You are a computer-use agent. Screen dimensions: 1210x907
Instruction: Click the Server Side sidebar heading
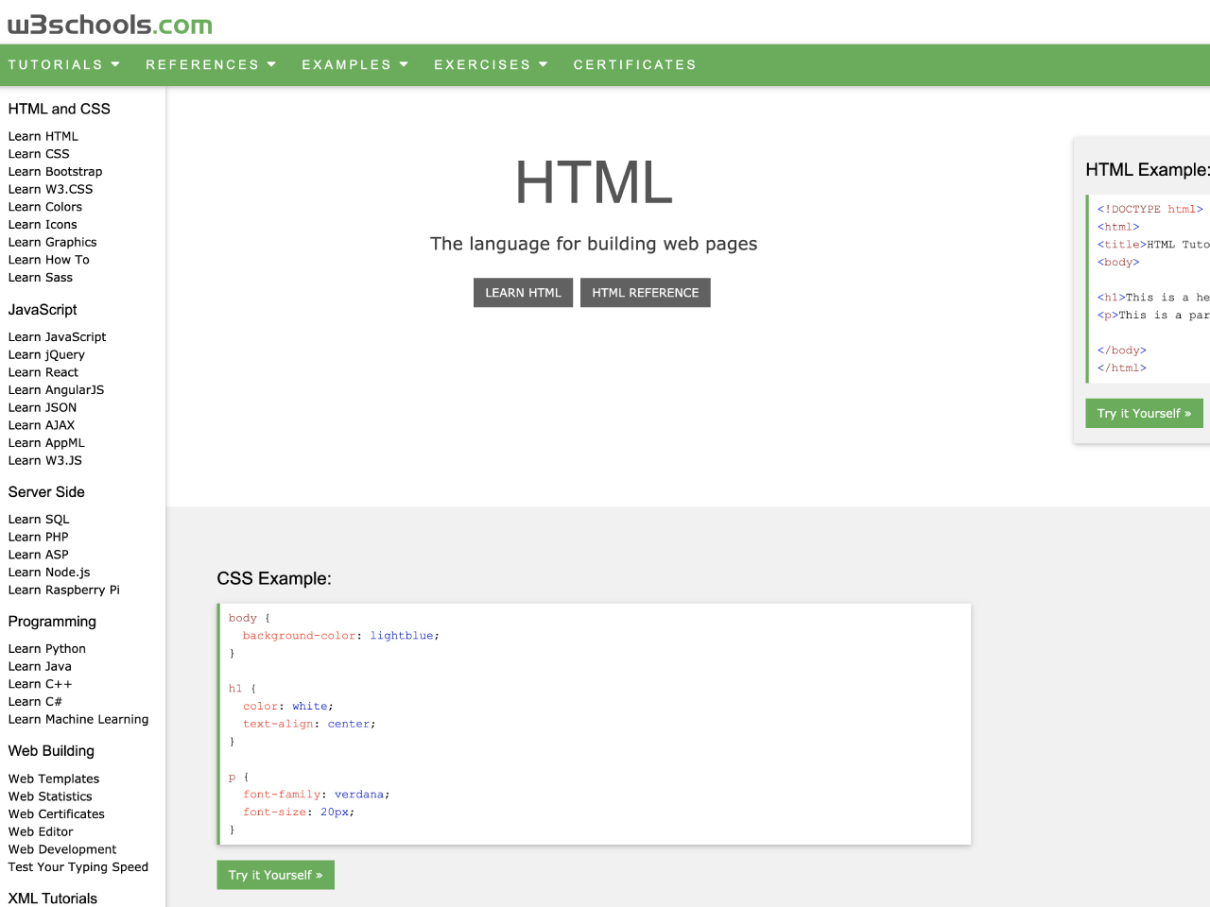coord(46,492)
